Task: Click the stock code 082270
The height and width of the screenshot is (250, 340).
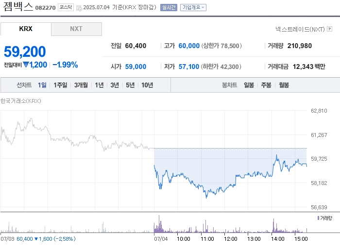Action: tap(45, 8)
